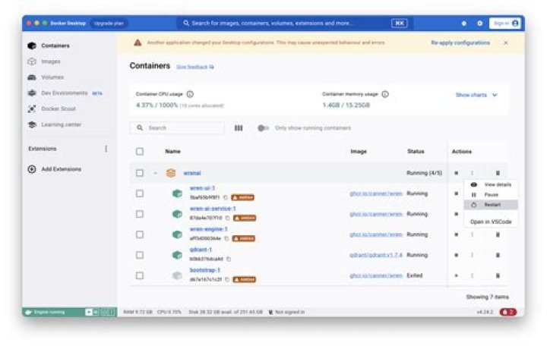Open the column layout icon beside search
The width and height of the screenshot is (547, 346).
(x=239, y=128)
